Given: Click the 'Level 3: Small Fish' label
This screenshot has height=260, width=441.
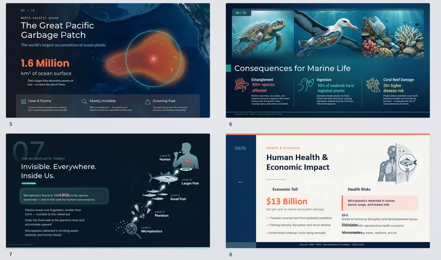Looking at the screenshot, I should [178, 197].
